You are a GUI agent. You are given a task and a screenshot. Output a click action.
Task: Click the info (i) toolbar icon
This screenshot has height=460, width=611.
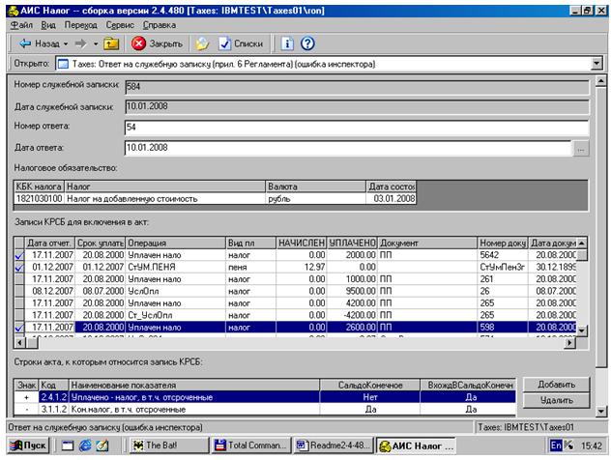pyautogui.click(x=287, y=43)
